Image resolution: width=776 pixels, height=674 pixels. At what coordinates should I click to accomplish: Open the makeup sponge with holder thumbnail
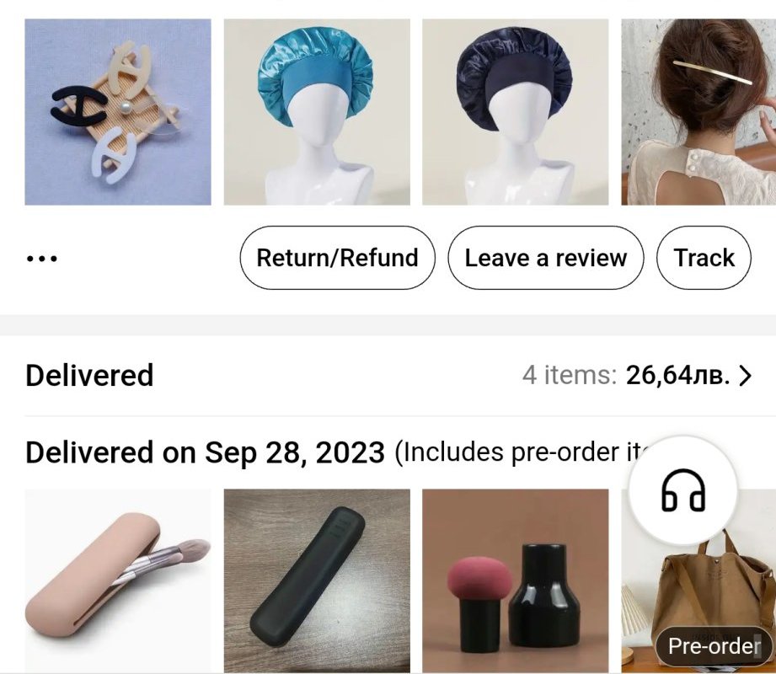(x=515, y=581)
